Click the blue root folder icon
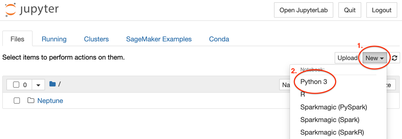This screenshot has height=139, width=402. [x=53, y=84]
